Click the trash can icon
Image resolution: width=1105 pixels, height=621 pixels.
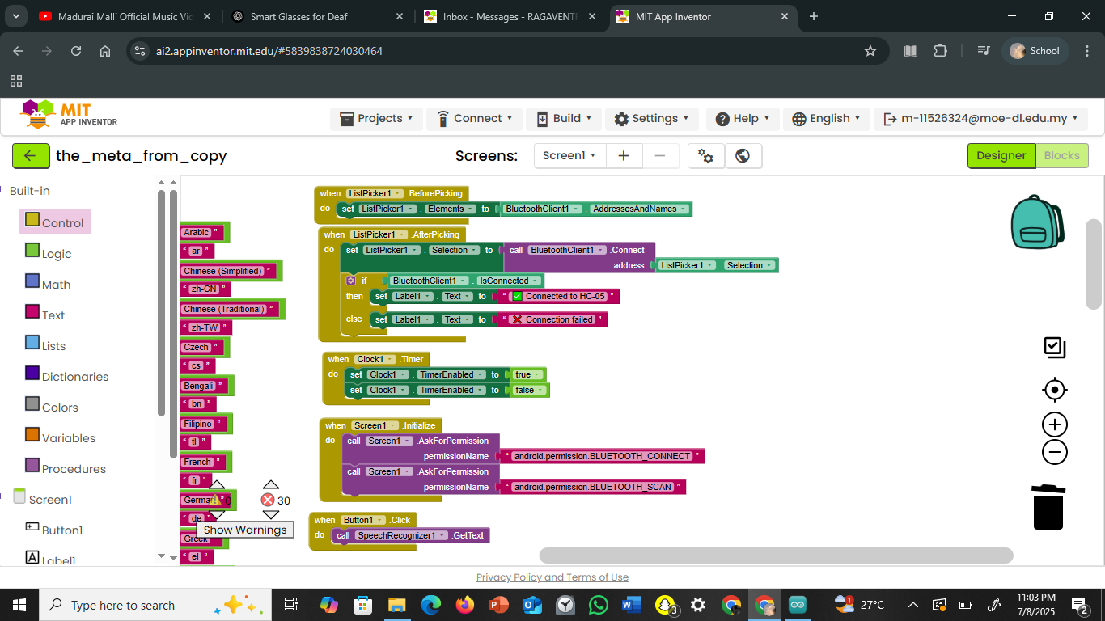point(1048,507)
